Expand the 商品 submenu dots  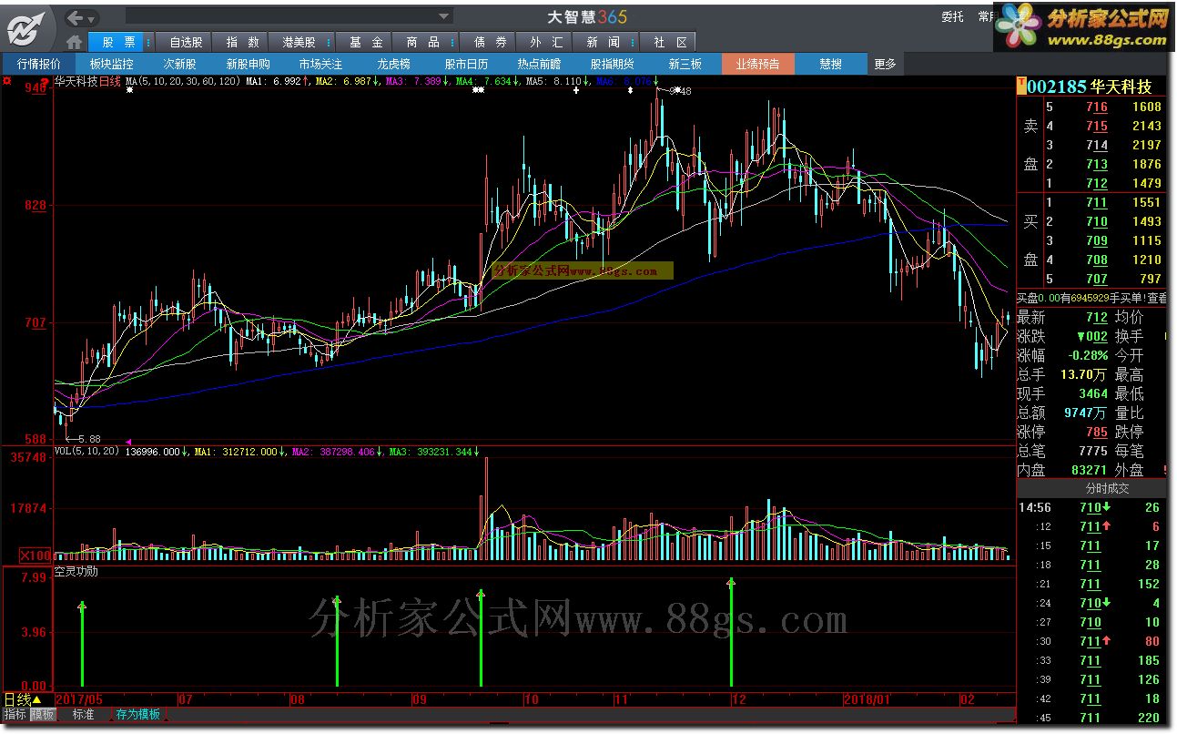pyautogui.click(x=452, y=43)
